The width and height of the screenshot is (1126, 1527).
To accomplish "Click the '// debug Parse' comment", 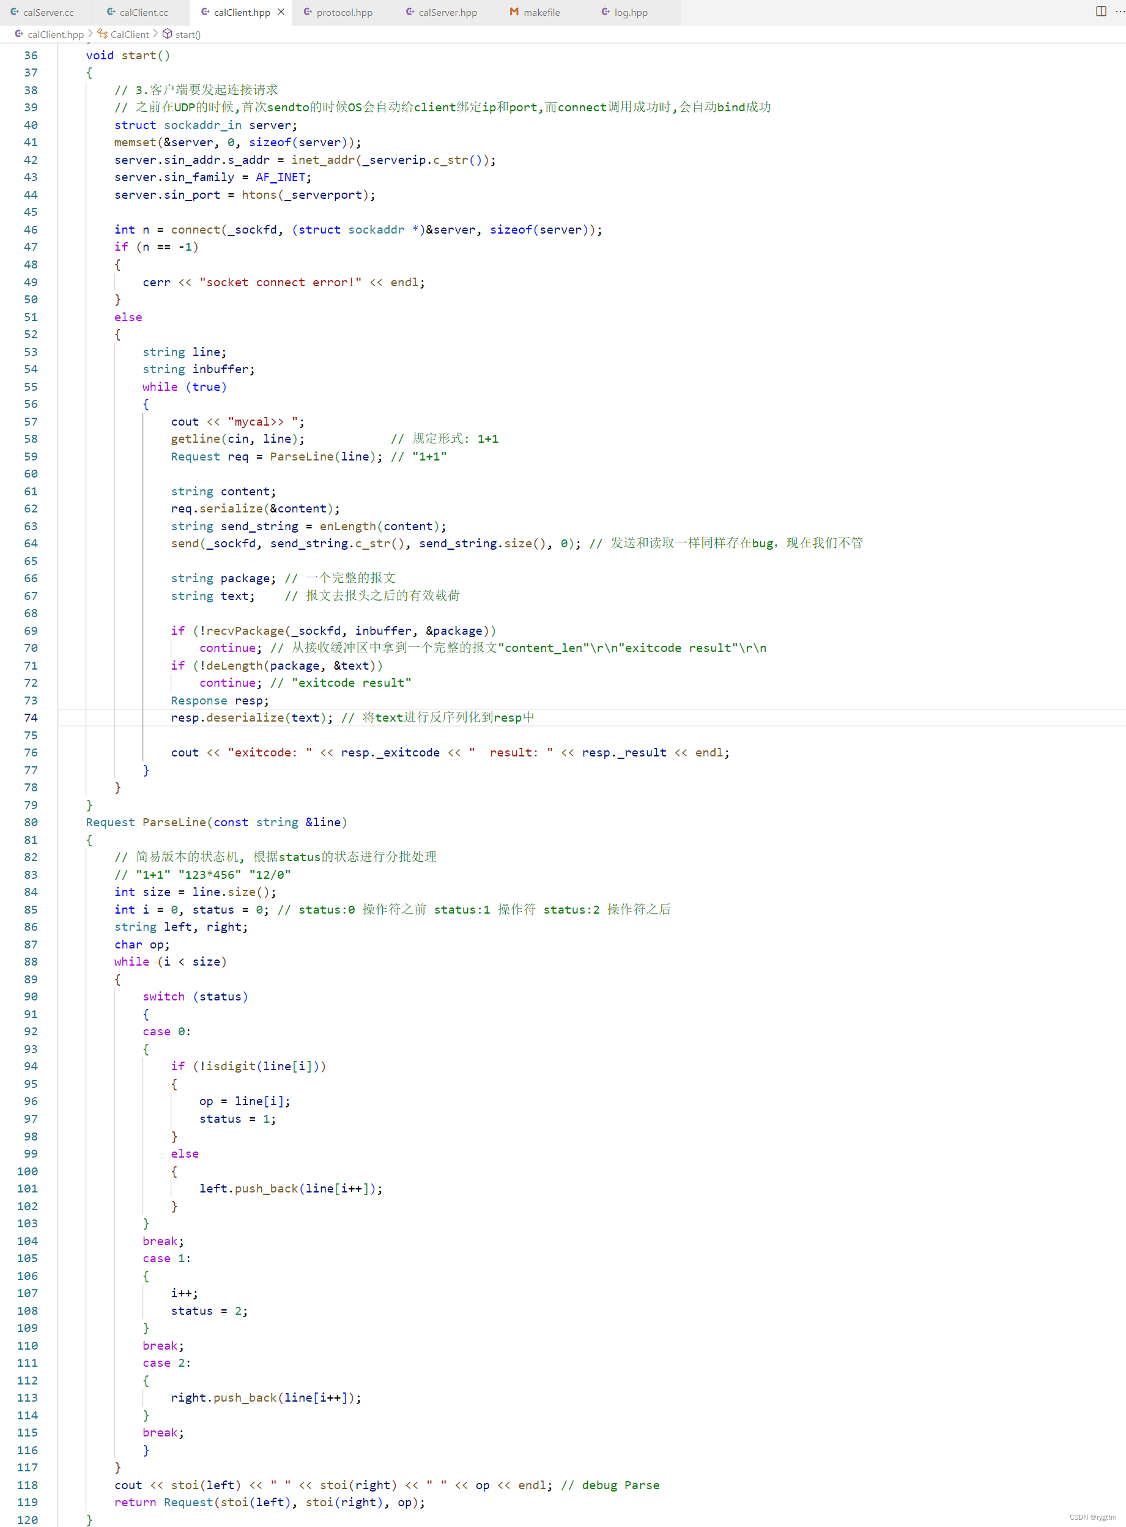I will 610,1485.
